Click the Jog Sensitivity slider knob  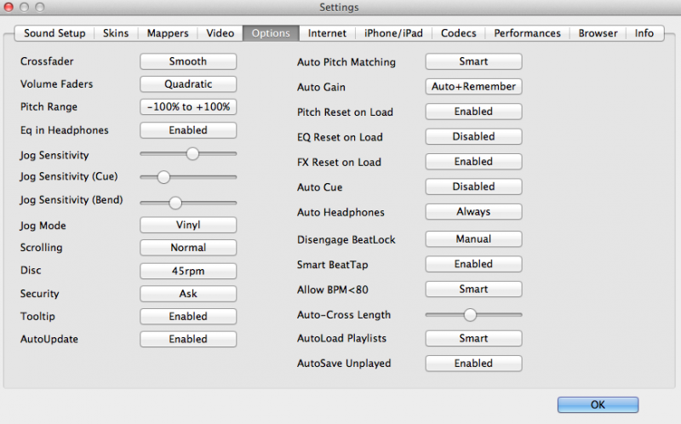pos(192,153)
